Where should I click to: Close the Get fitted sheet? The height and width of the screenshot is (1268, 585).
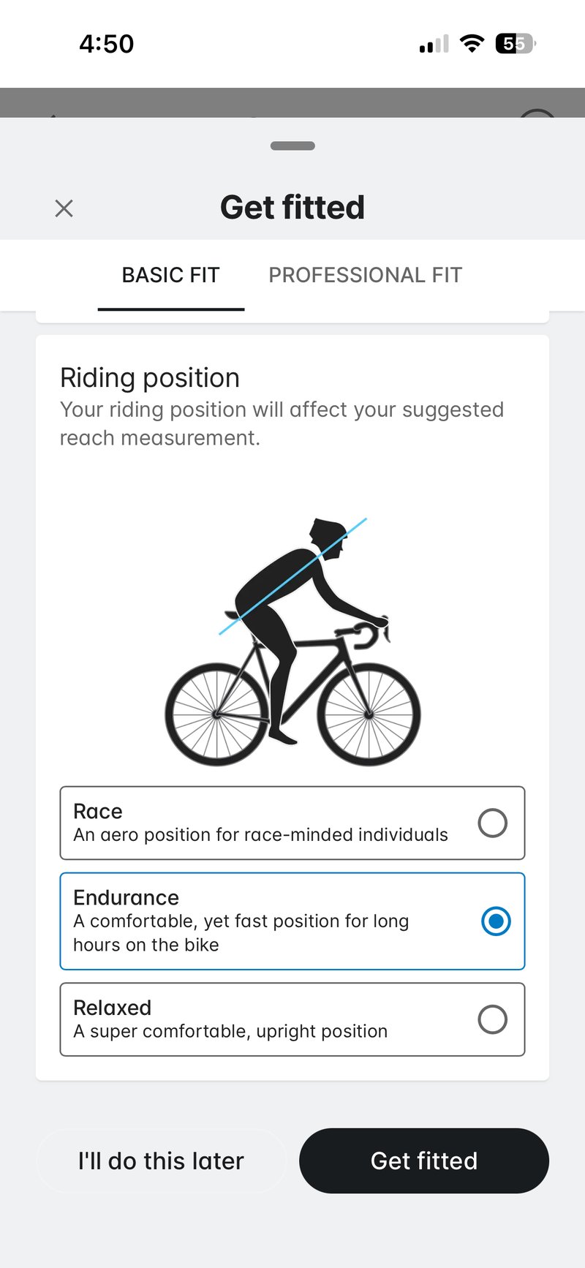[64, 208]
